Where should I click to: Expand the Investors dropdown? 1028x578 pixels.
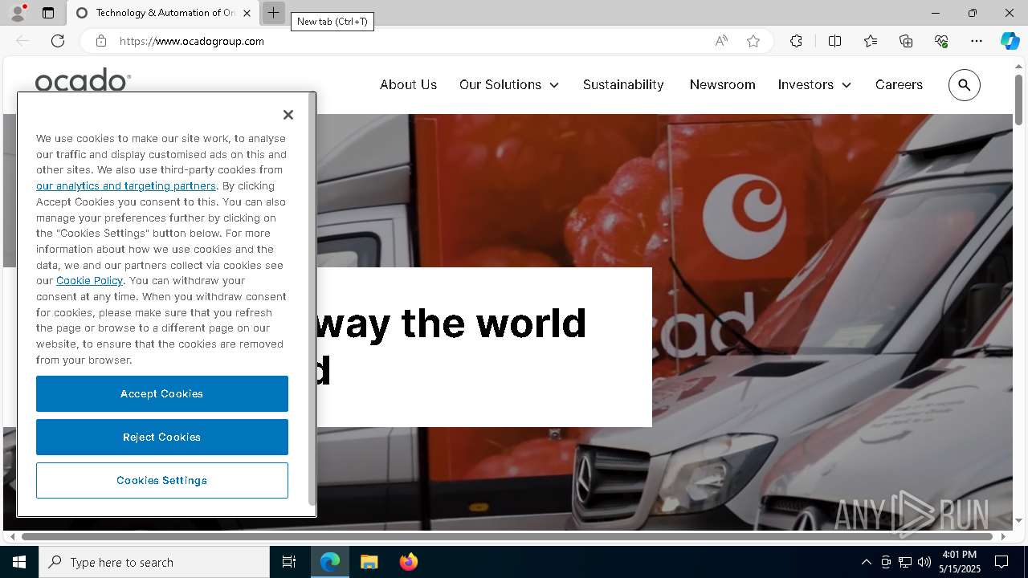(814, 84)
